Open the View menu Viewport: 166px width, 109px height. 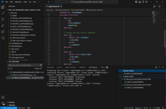[25, 2]
